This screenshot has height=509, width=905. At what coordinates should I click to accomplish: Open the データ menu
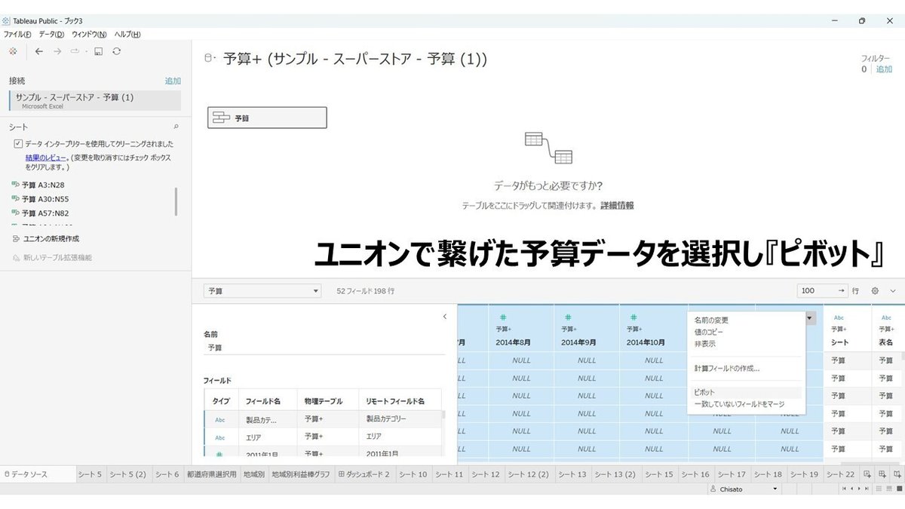(x=51, y=35)
